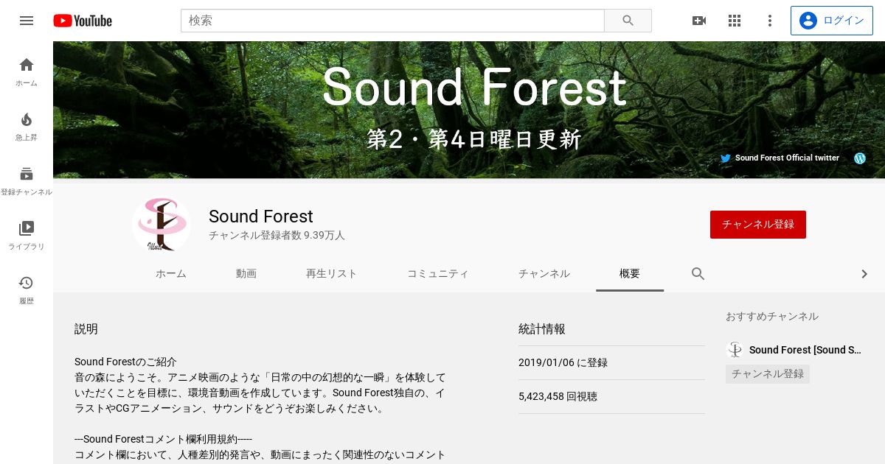The width and height of the screenshot is (885, 464).
Task: Switch to the ホーム channel tab
Action: click(x=171, y=274)
